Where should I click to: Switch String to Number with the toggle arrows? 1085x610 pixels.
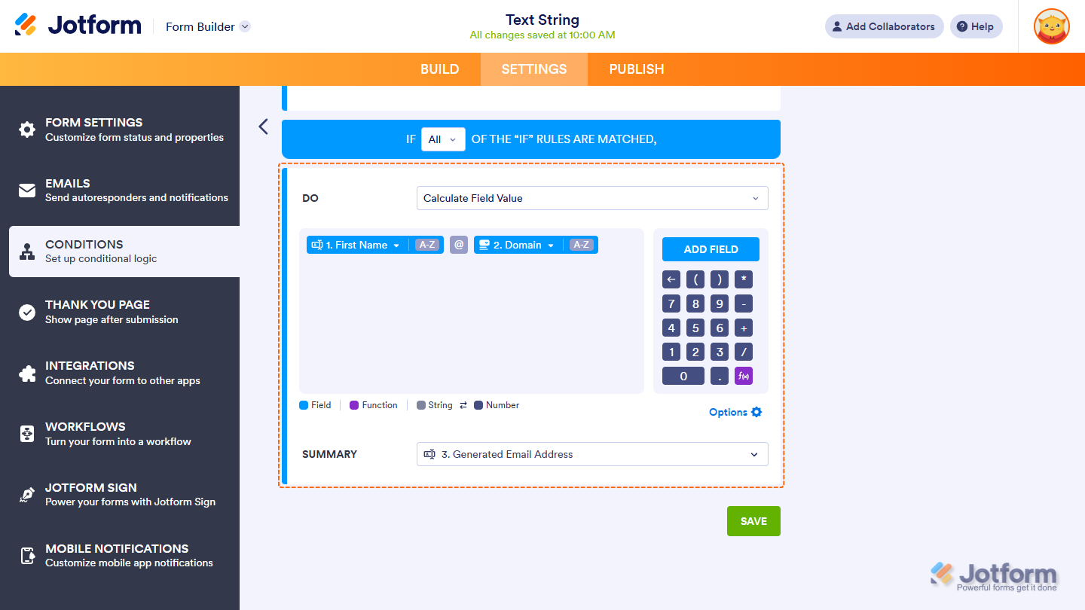[463, 404]
